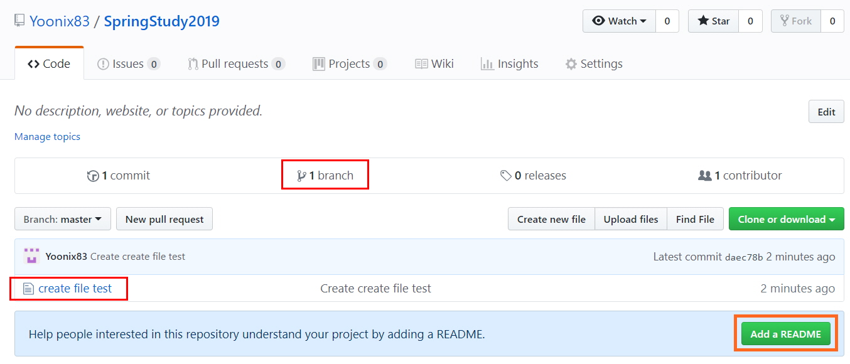This screenshot has height=364, width=850.
Task: Click the Pull requests counter badge
Action: (278, 64)
